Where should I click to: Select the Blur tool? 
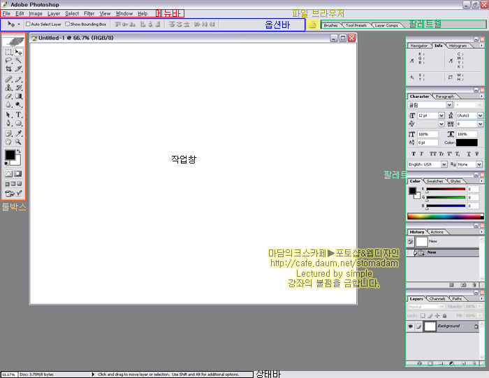8,105
